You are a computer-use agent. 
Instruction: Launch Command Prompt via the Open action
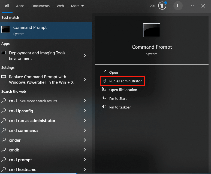point(113,72)
